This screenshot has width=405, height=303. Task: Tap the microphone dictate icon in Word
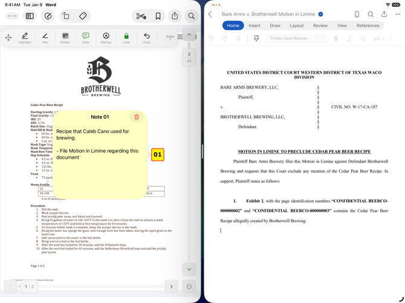point(238,39)
